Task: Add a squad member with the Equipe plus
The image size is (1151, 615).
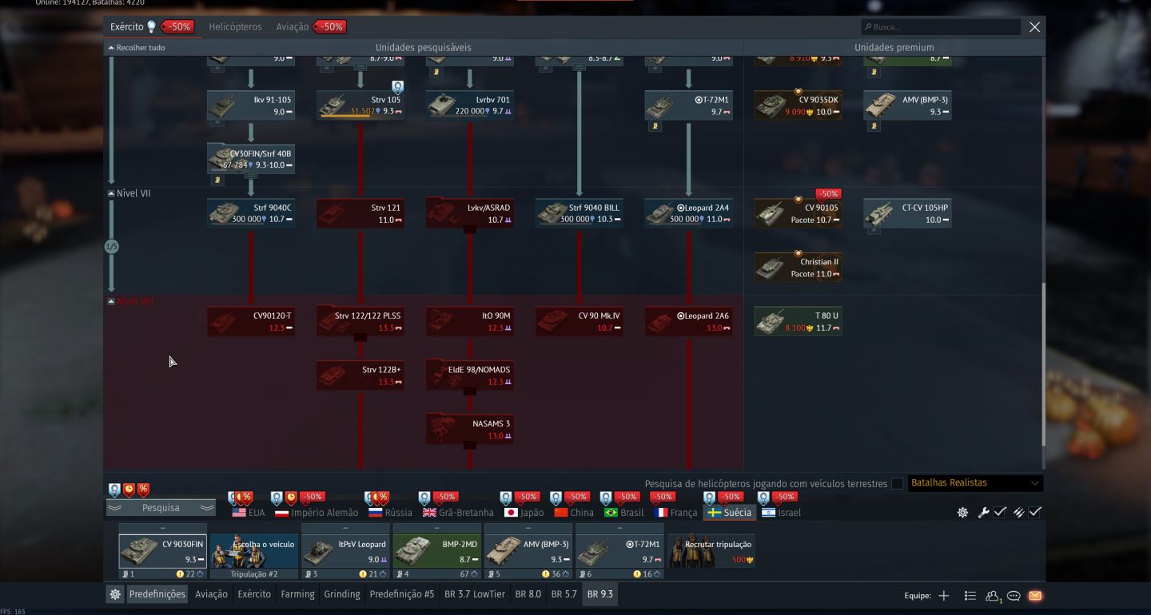Action: [944, 596]
